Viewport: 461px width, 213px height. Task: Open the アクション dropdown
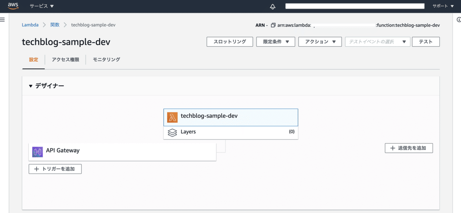pyautogui.click(x=320, y=42)
